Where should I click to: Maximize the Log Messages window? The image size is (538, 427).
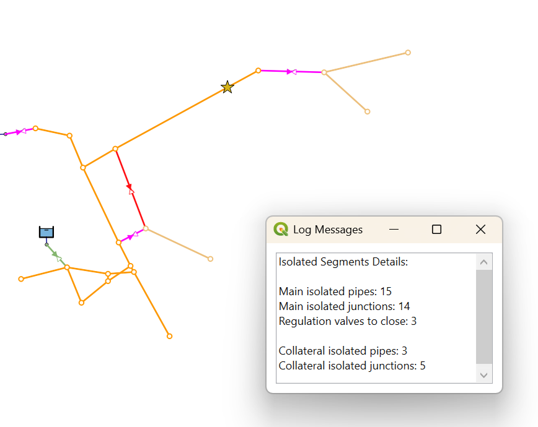pyautogui.click(x=436, y=230)
